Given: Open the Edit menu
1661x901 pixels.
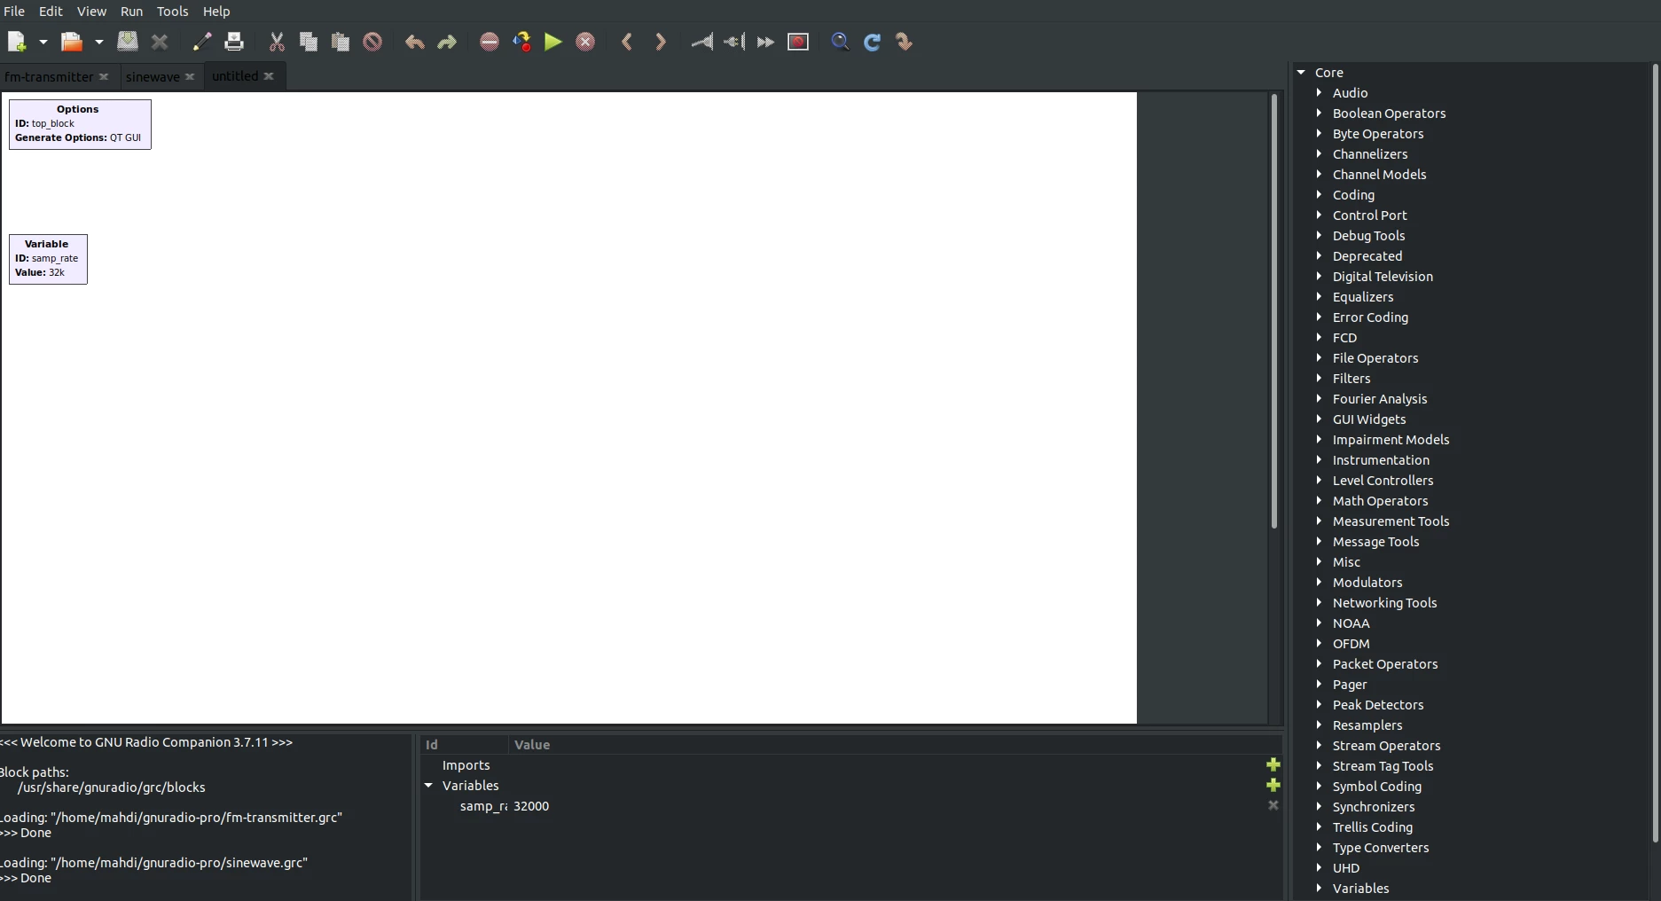Looking at the screenshot, I should [x=51, y=12].
